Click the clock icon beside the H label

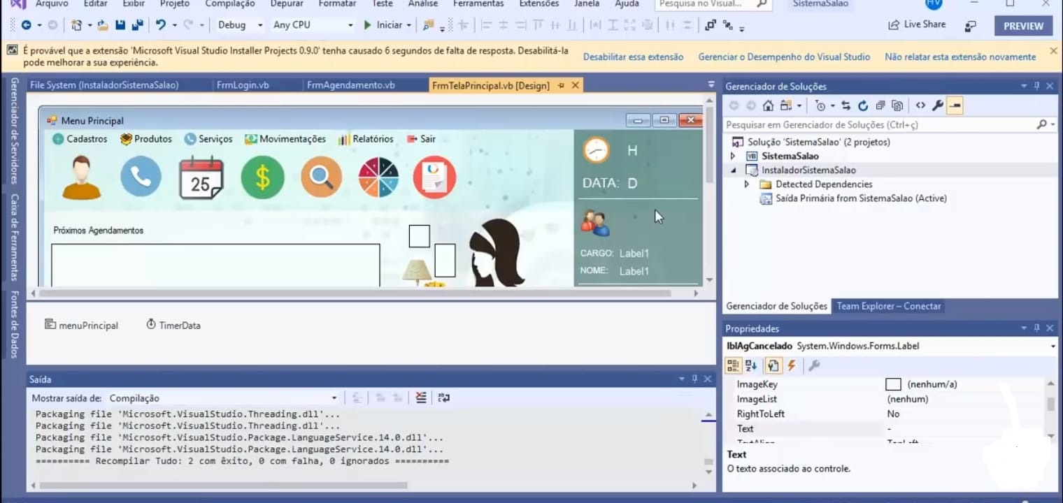point(597,150)
